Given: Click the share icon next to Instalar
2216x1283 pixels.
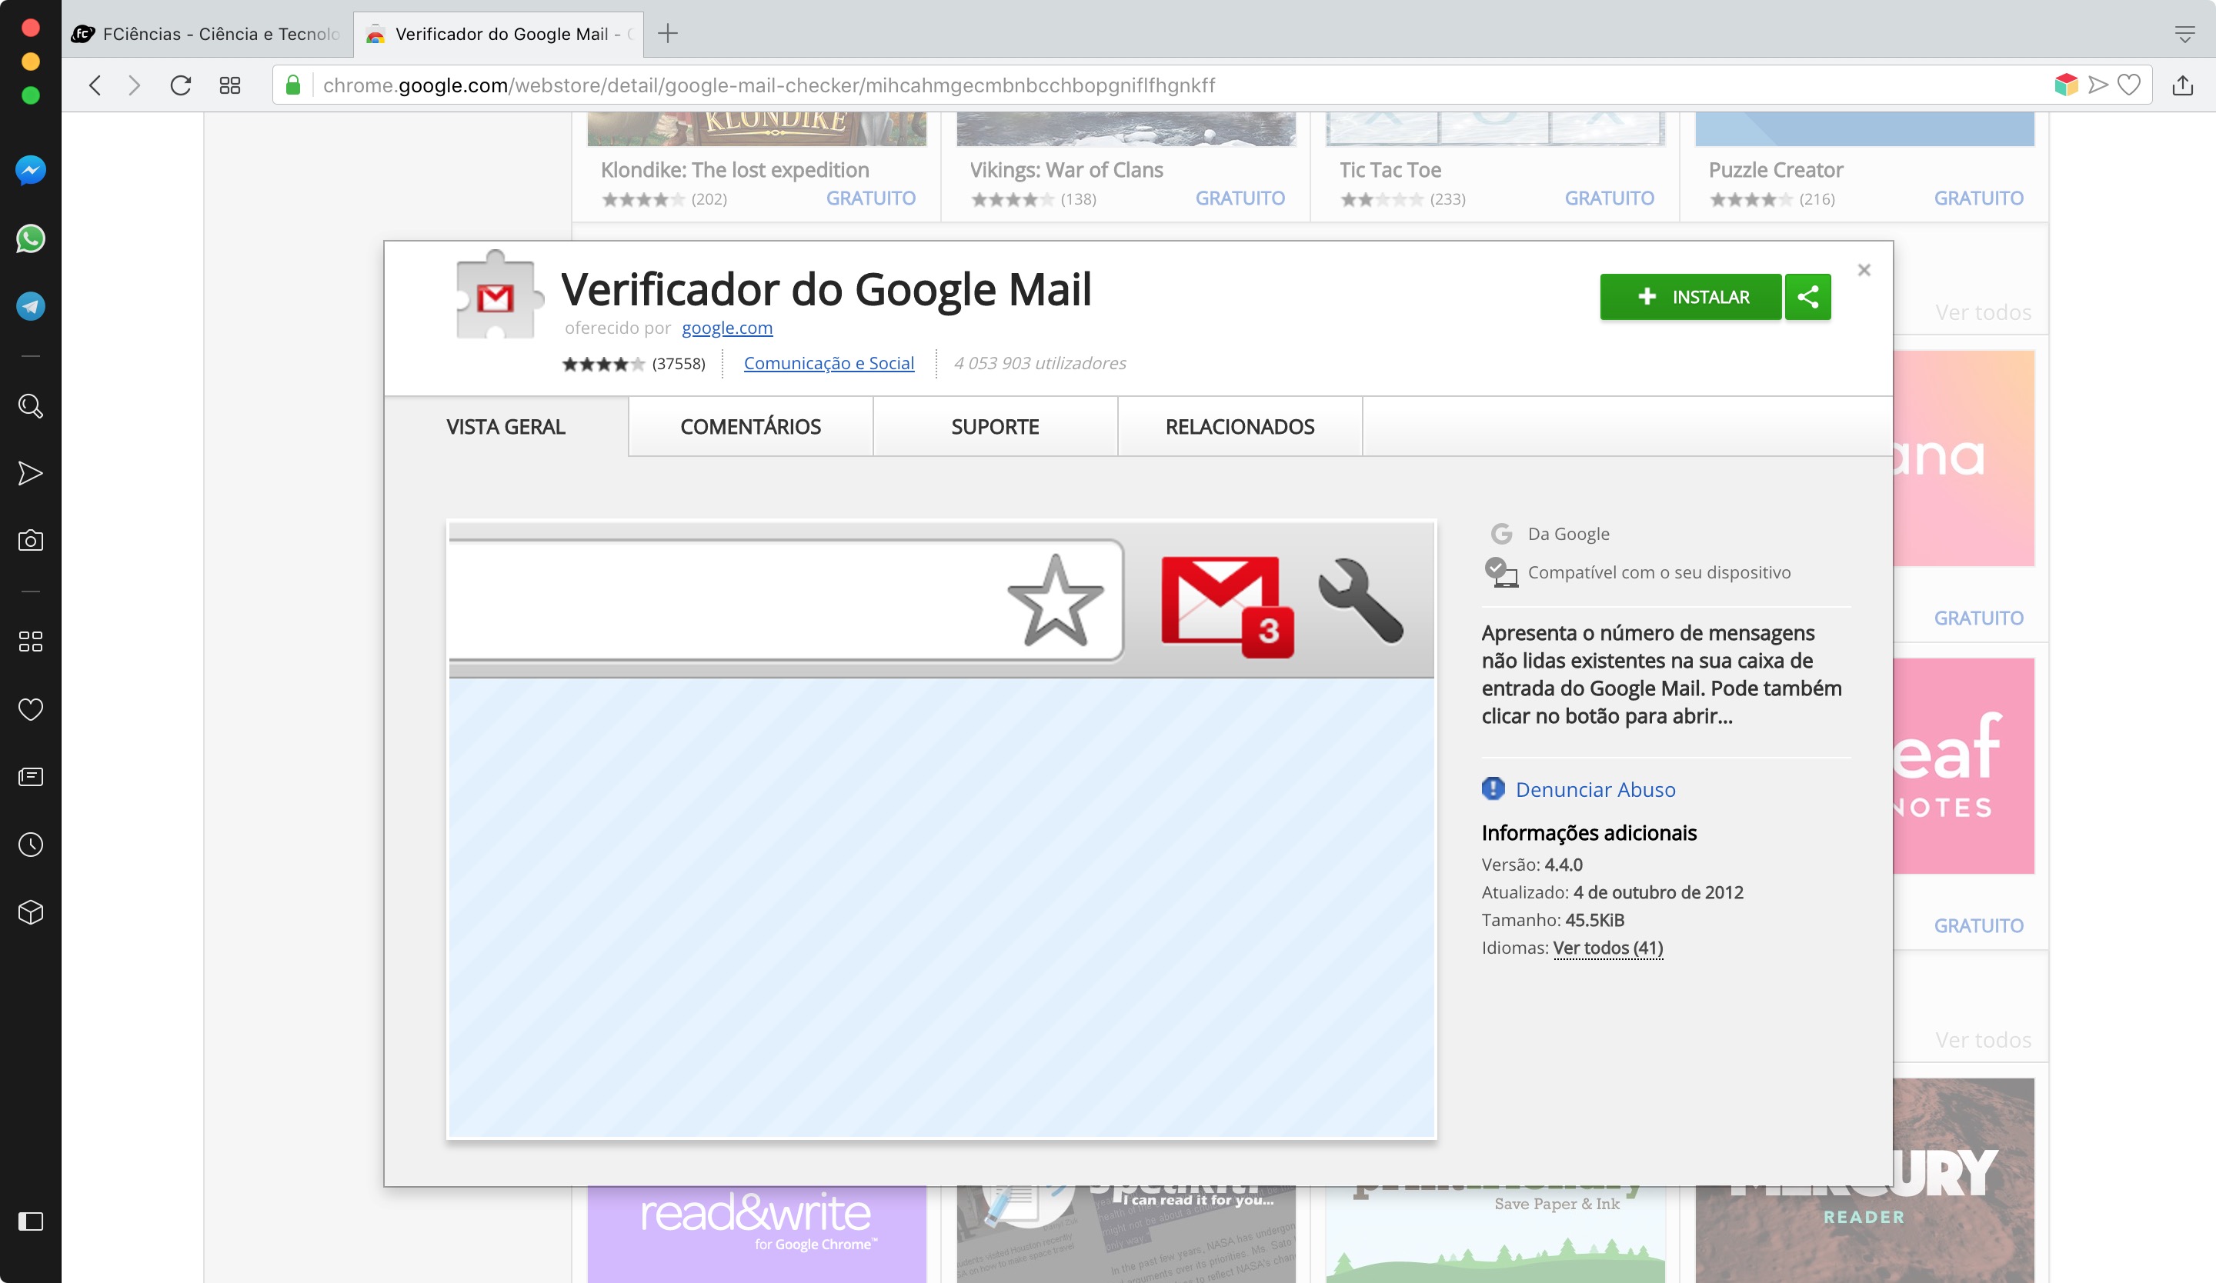Looking at the screenshot, I should tap(1808, 297).
